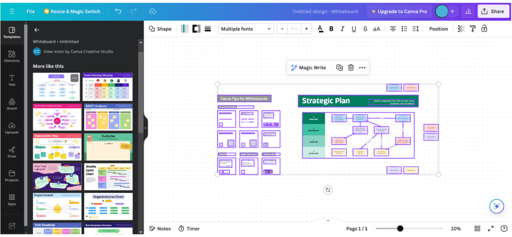The height and width of the screenshot is (237, 512).
Task: Toggle bold text formatting
Action: 331,29
